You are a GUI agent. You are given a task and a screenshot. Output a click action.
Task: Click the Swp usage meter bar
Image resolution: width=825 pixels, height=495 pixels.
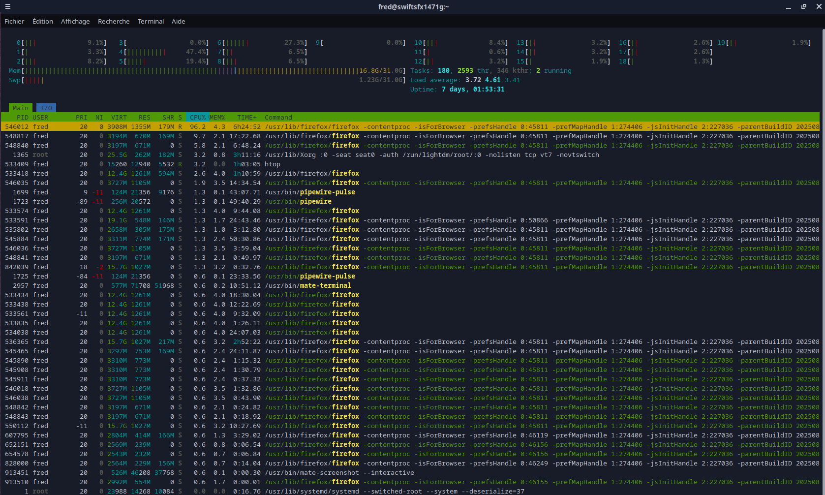pyautogui.click(x=208, y=80)
